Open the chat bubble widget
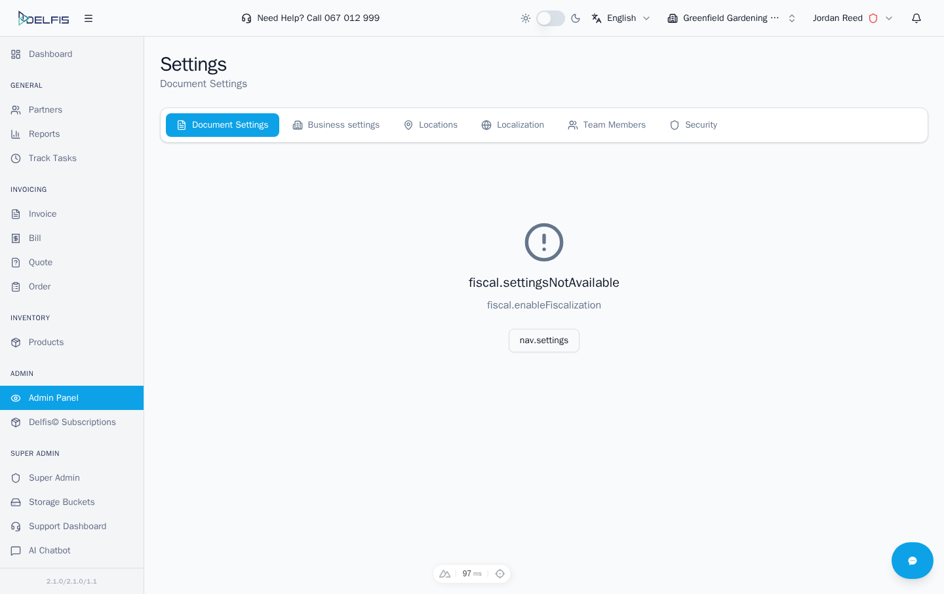The width and height of the screenshot is (944, 594). [912, 561]
